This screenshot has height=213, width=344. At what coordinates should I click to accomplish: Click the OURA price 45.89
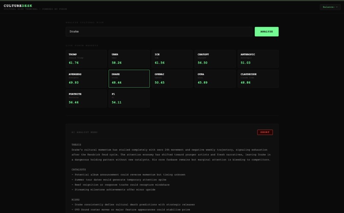tap(202, 83)
